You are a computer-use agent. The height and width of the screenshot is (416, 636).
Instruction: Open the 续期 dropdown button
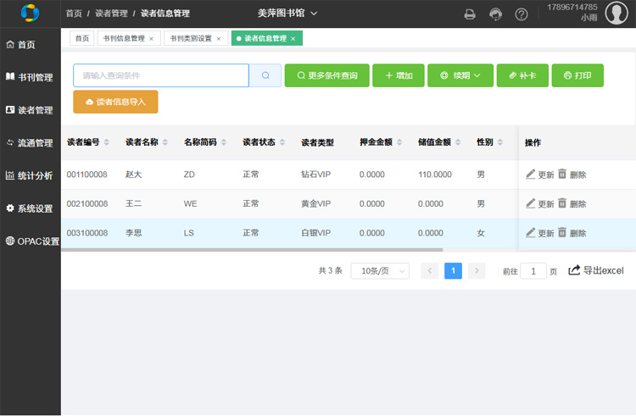[460, 75]
